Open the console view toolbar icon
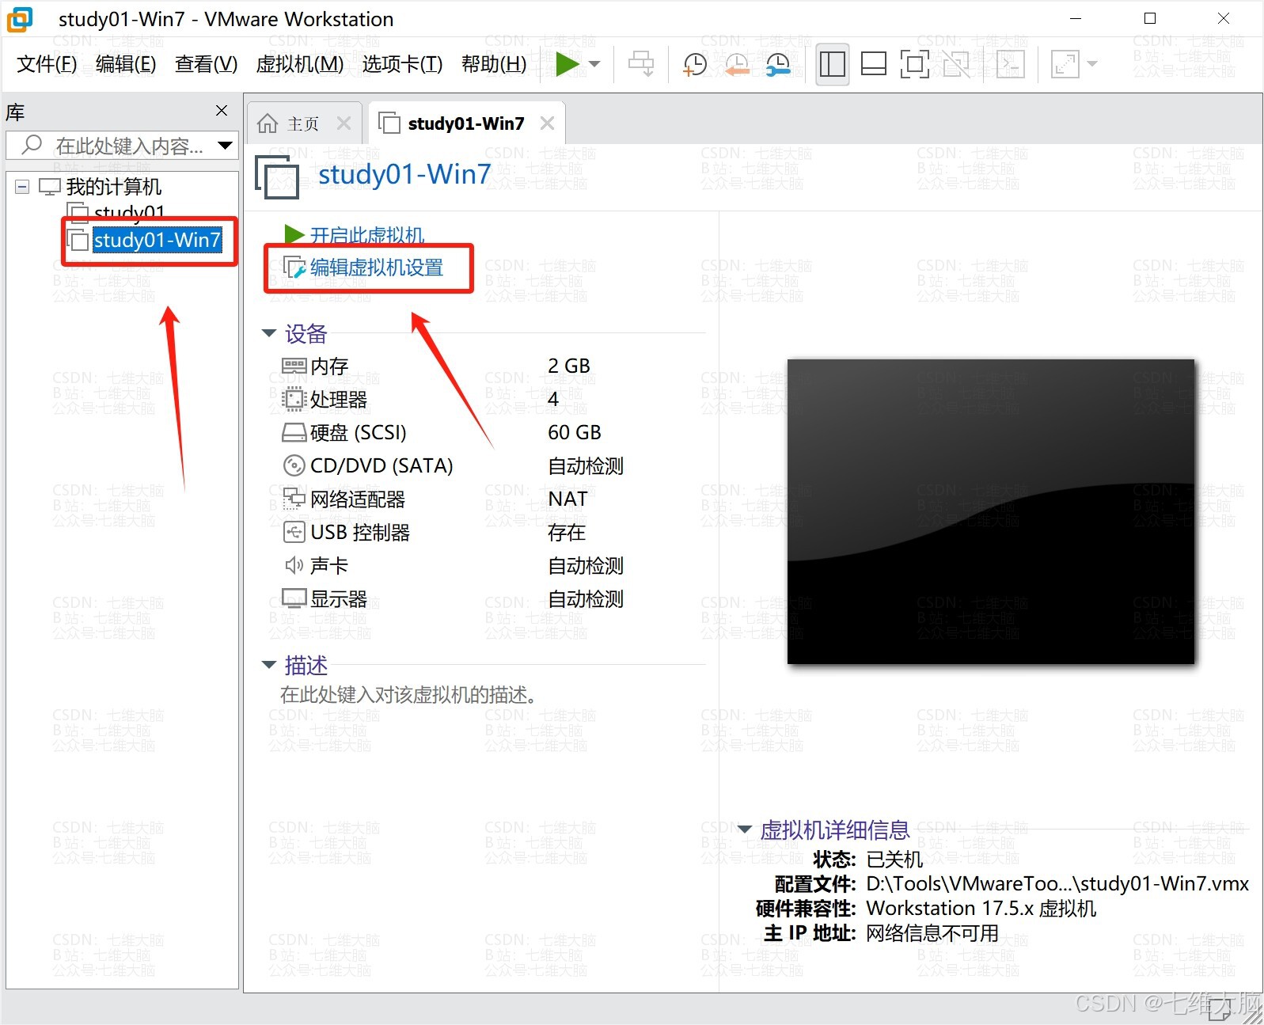 point(1011,64)
